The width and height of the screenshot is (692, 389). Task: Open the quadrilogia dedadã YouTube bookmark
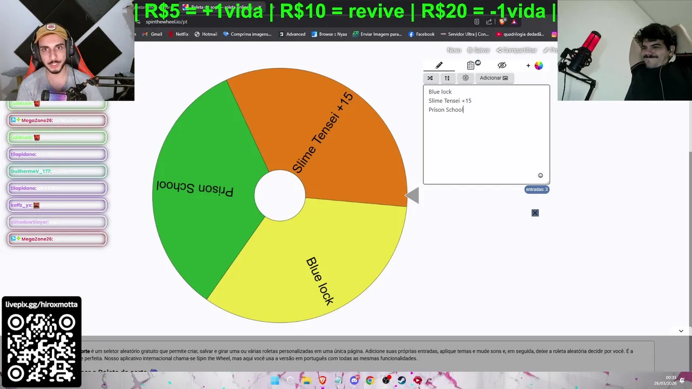click(520, 34)
